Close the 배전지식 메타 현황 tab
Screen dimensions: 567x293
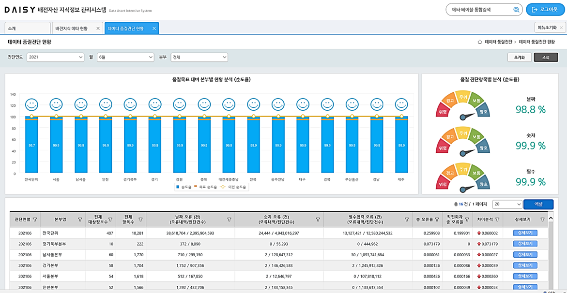coord(98,29)
